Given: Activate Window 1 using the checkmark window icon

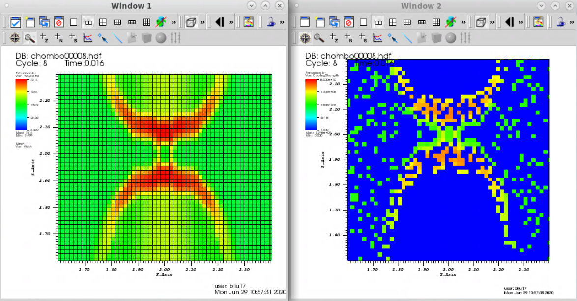Looking at the screenshot, I should pos(15,22).
